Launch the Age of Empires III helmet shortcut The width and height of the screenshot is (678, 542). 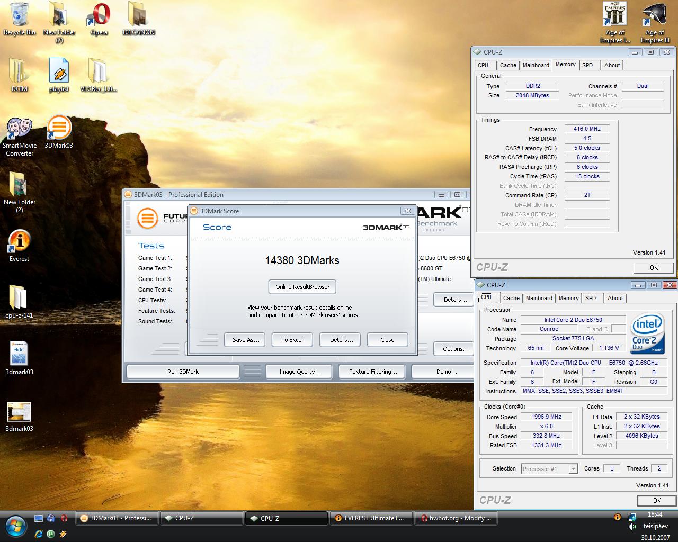coord(655,23)
